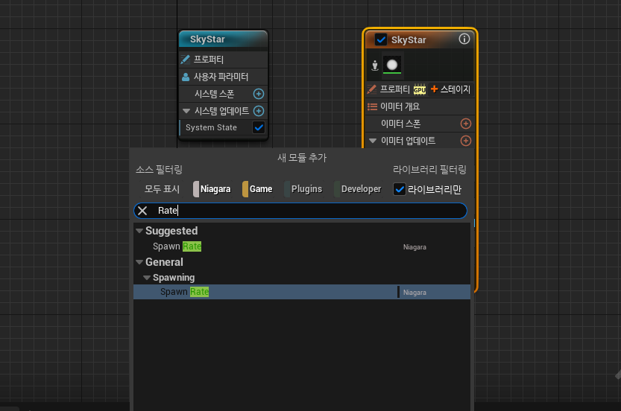Open 사용자 파라미터 row

click(x=224, y=77)
